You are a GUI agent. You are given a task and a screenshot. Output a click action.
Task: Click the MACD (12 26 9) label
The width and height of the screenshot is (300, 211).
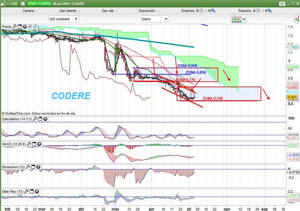(14, 144)
